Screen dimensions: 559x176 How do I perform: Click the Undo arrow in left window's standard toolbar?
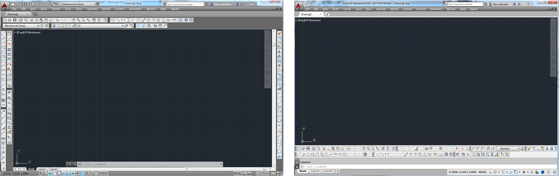click(x=57, y=20)
